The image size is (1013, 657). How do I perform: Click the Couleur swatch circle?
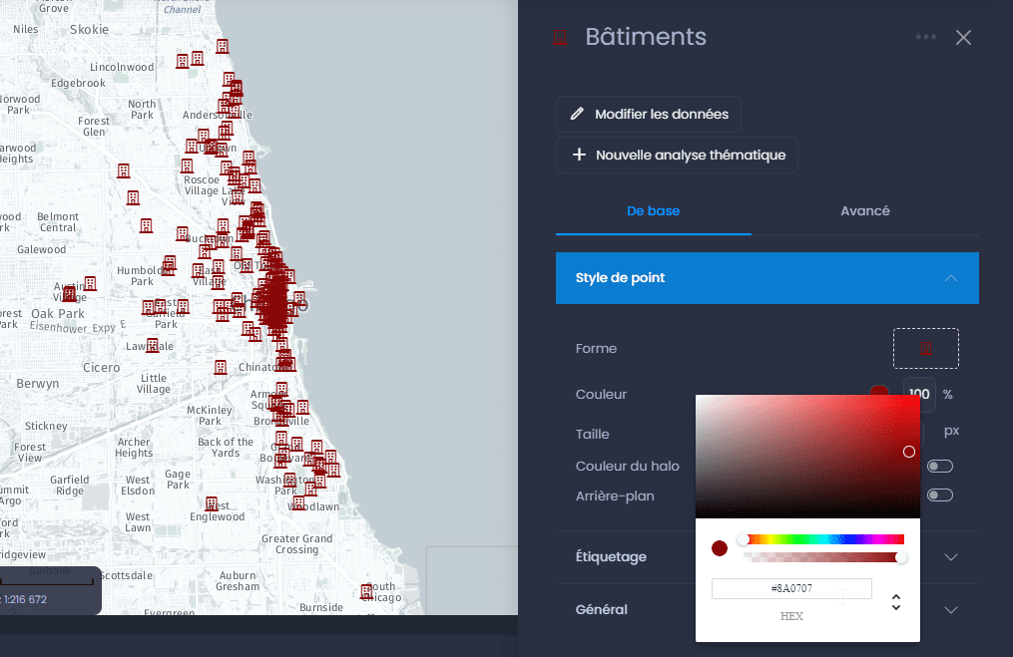[x=878, y=390]
